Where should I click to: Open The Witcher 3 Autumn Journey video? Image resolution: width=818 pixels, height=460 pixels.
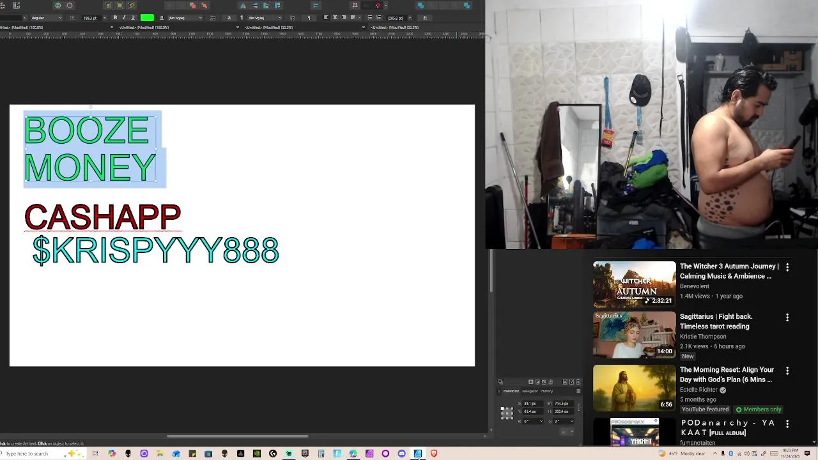[729, 271]
